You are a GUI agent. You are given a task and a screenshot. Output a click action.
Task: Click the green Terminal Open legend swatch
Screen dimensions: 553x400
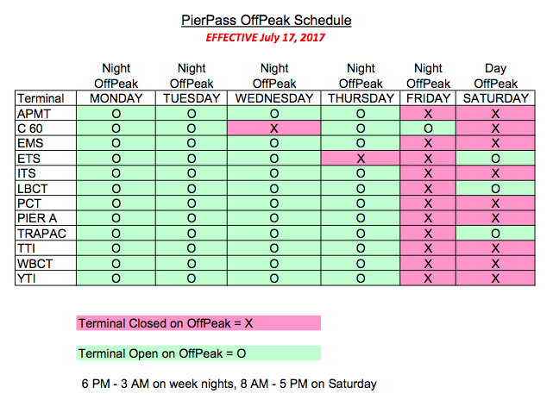click(x=198, y=353)
